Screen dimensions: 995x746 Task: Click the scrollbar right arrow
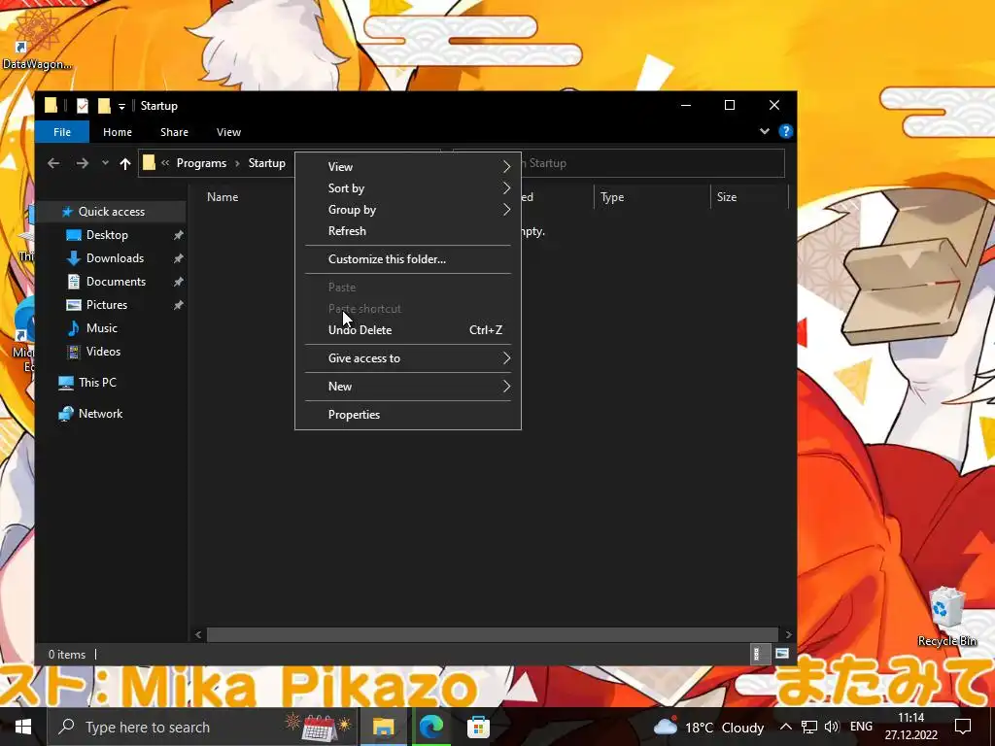tap(788, 634)
